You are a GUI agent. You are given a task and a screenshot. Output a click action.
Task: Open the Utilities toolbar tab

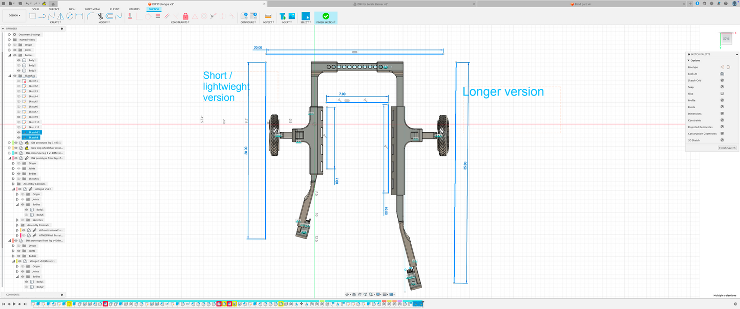point(134,9)
